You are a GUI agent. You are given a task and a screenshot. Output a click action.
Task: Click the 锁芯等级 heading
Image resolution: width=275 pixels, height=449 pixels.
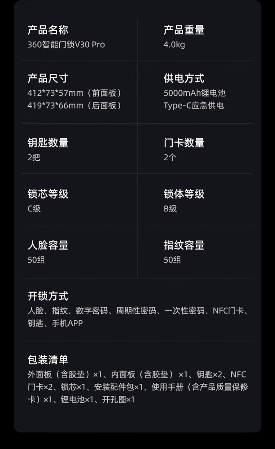point(48,194)
